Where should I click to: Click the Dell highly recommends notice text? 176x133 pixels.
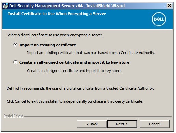pyautogui.click(x=80, y=88)
